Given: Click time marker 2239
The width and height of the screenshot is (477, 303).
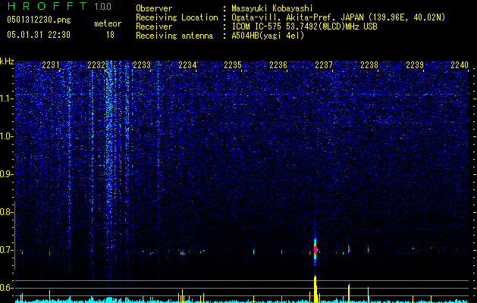Looking at the screenshot, I should (x=415, y=65).
